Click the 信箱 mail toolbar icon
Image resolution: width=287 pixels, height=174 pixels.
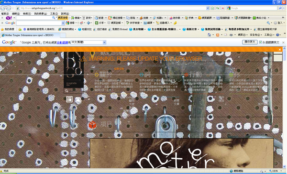(x=128, y=18)
